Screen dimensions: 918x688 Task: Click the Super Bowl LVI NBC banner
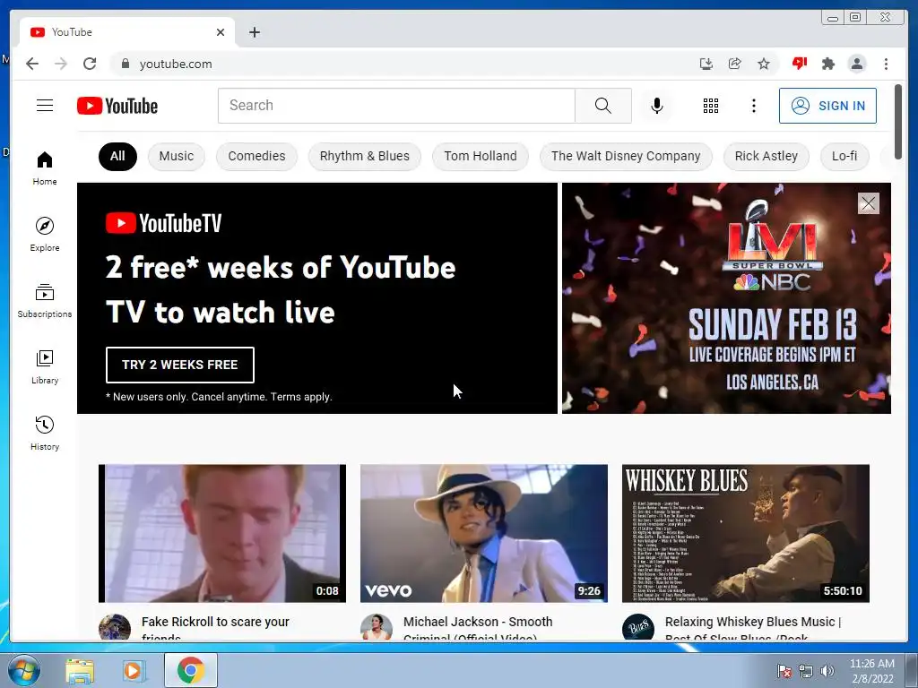click(726, 298)
